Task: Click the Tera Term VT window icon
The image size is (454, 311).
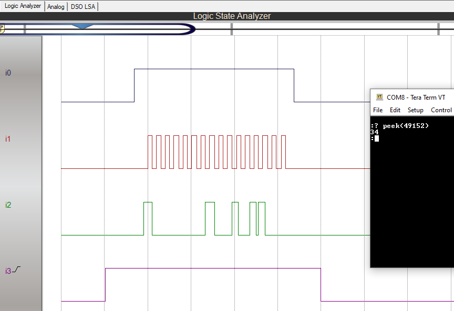Action: click(379, 97)
